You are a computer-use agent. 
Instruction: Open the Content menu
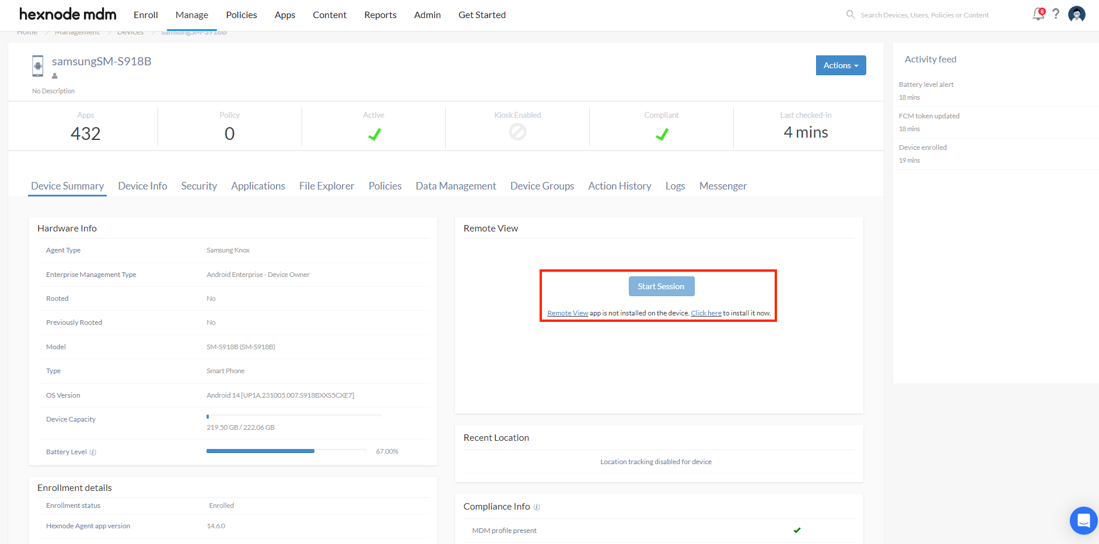pos(330,15)
